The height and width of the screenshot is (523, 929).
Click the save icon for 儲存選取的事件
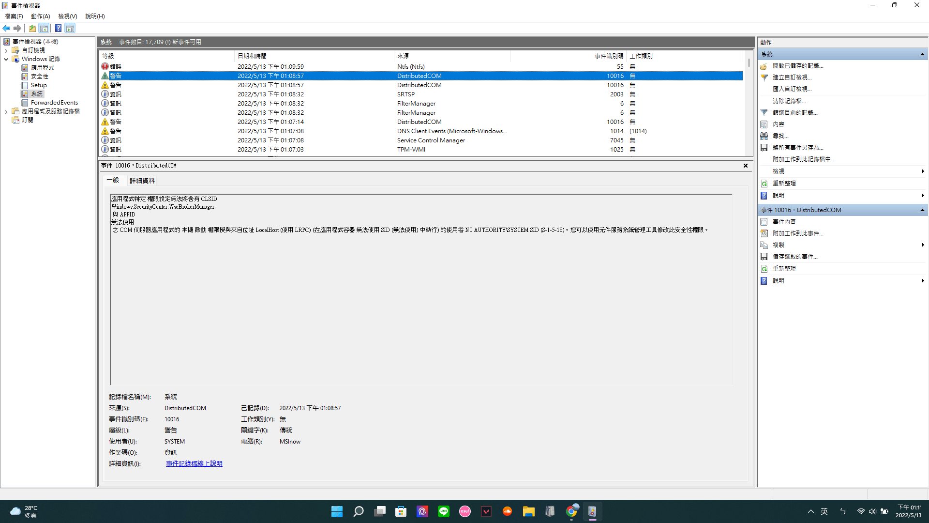pyautogui.click(x=764, y=257)
